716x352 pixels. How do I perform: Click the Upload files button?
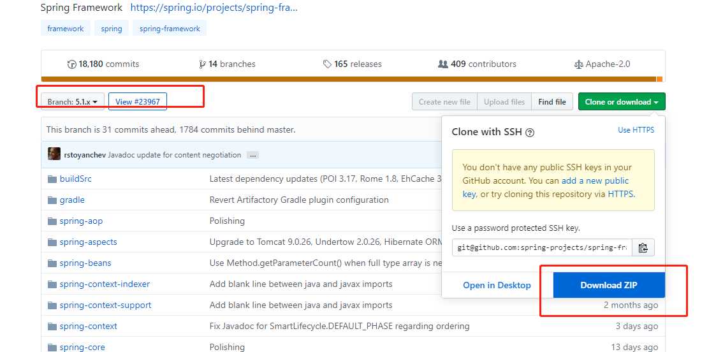[504, 102]
